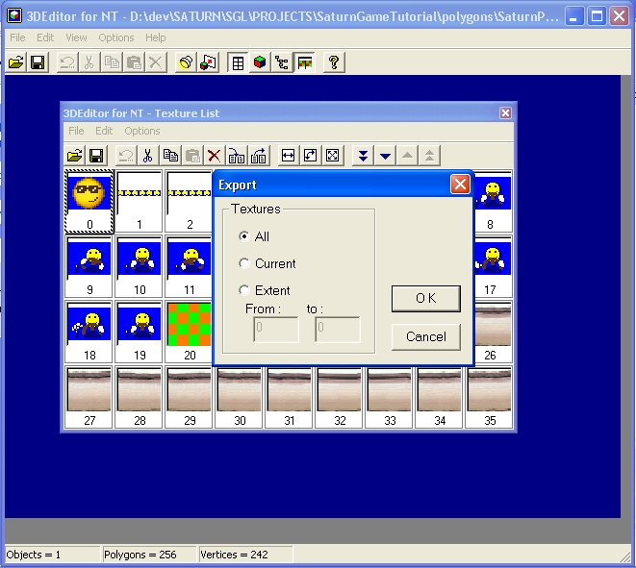The width and height of the screenshot is (636, 568).
Task: Click the to extent input field
Action: coord(338,330)
